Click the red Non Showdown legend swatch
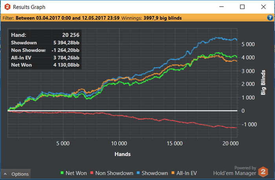 [x=92, y=173]
